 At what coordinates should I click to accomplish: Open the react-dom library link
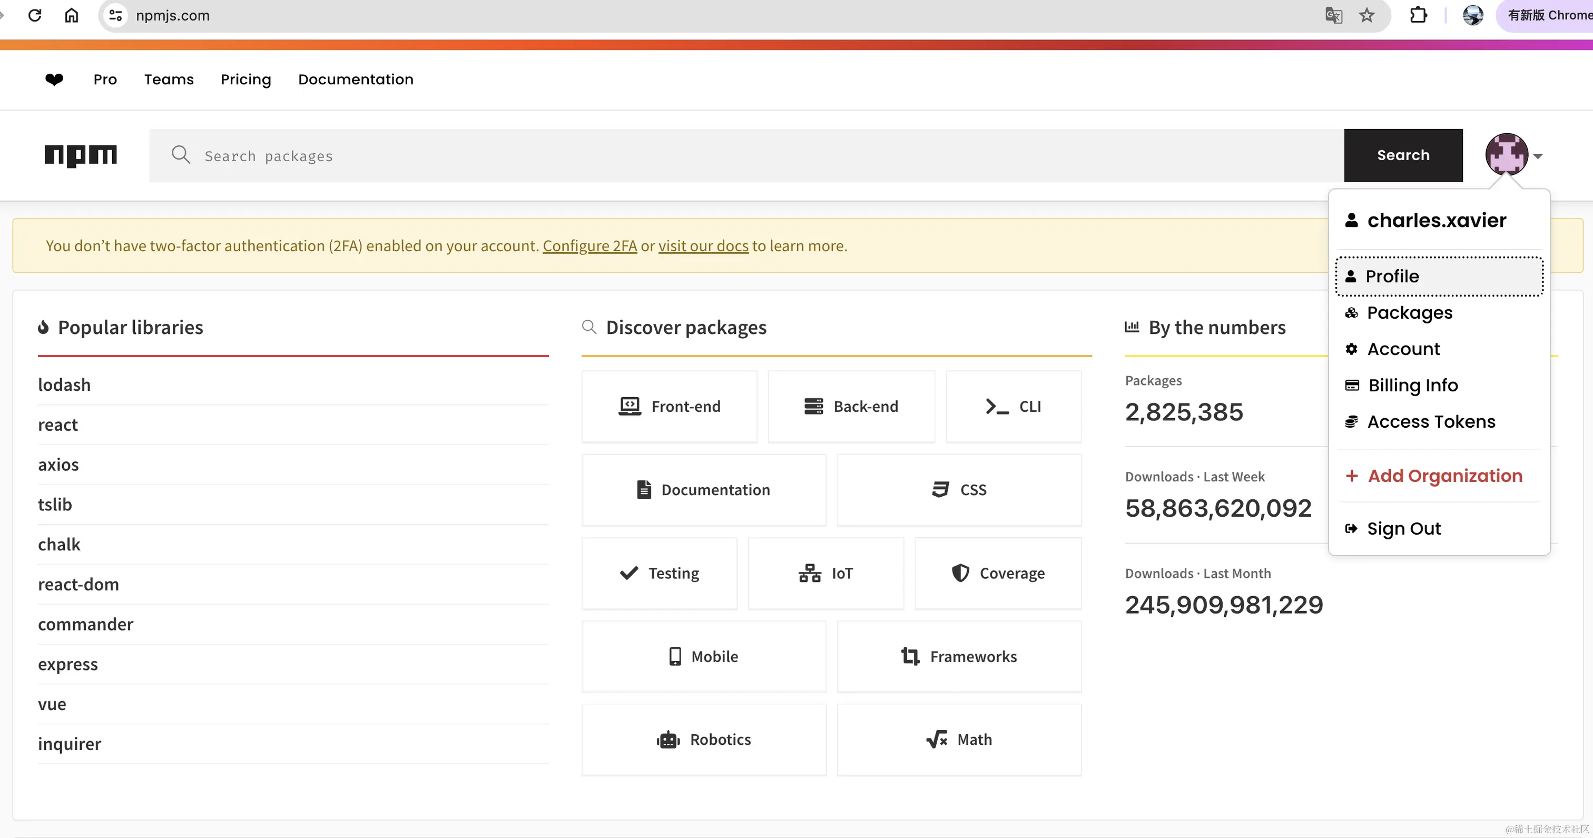click(78, 585)
